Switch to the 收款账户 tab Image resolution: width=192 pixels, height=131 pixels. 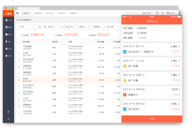click(x=74, y=13)
